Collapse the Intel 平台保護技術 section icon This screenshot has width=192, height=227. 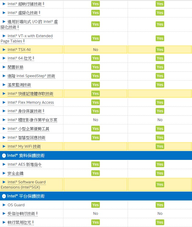[x=4, y=196]
